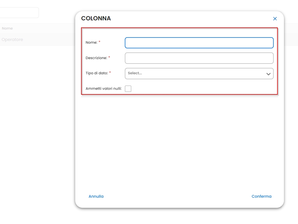The height and width of the screenshot is (224, 298).
Task: Click the search box behind the dialog
Action: 19,13
